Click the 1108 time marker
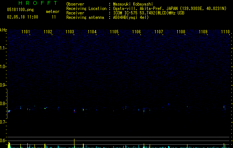The height and width of the screenshot is (148, 233). coord(181,32)
